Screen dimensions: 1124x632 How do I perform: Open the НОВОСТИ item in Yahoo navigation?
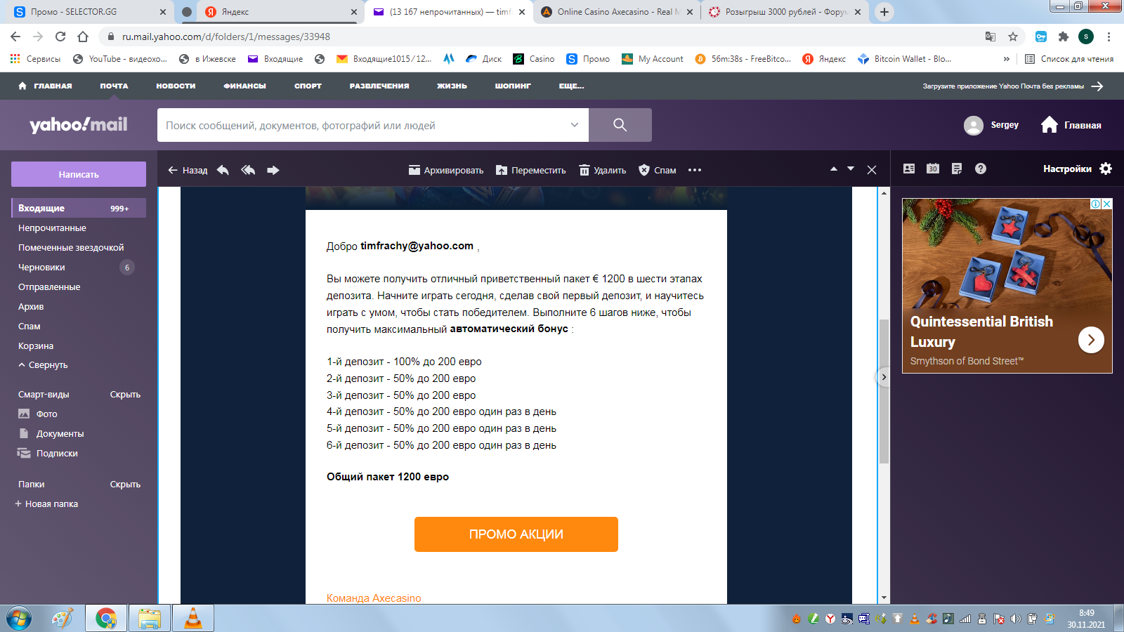[176, 86]
